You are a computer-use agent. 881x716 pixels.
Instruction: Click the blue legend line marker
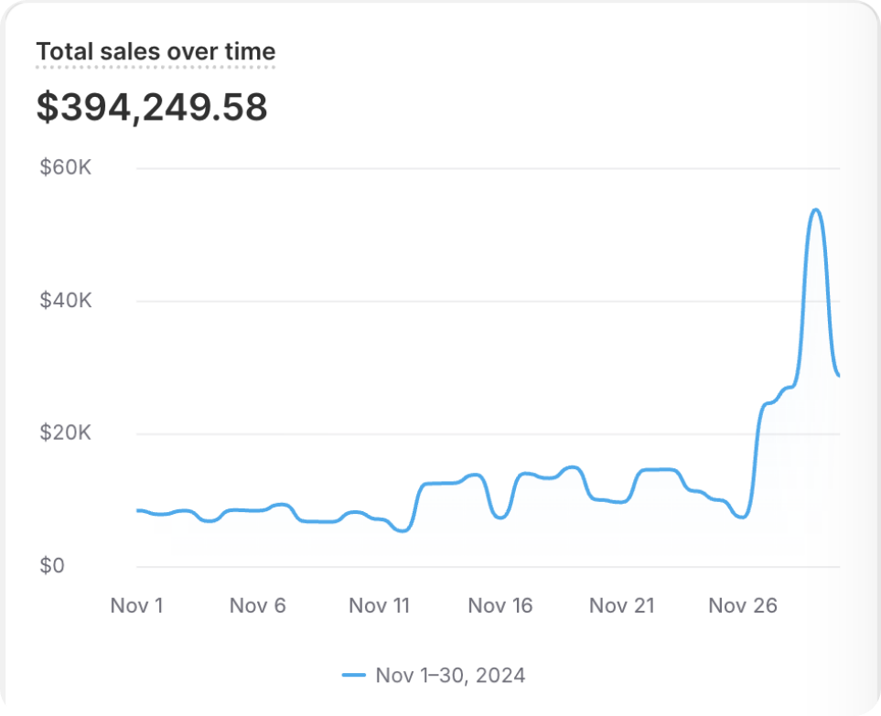pos(354,676)
